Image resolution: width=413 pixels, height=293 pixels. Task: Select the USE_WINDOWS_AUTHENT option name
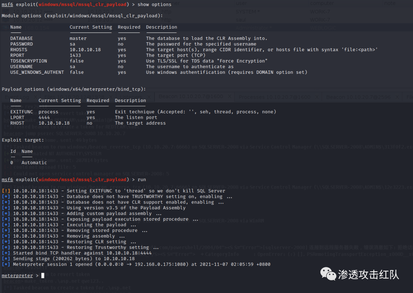tap(37, 72)
